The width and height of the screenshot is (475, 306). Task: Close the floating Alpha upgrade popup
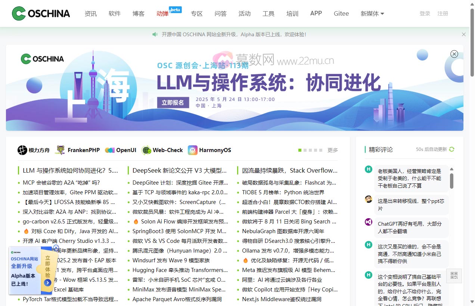[56, 248]
